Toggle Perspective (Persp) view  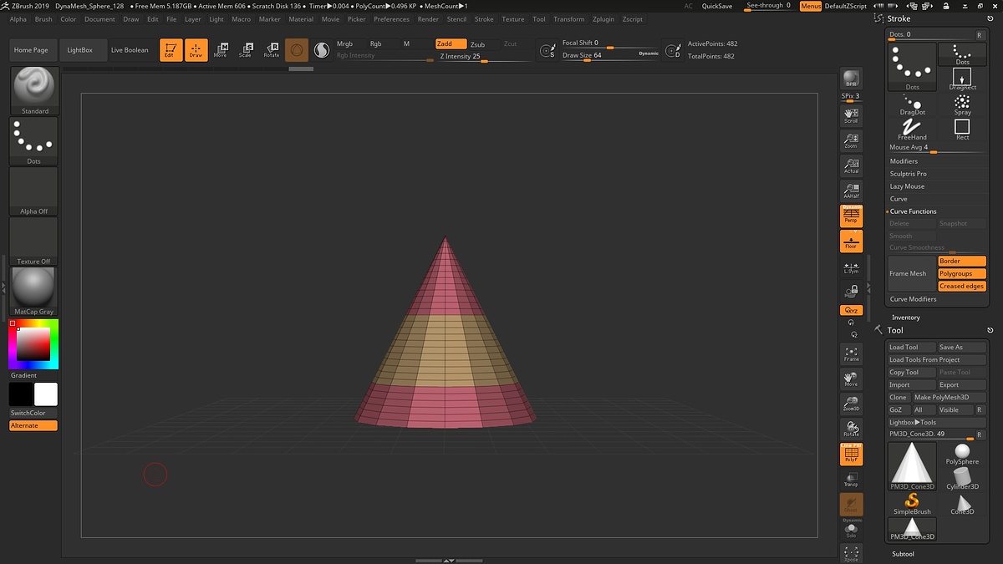[x=851, y=216]
